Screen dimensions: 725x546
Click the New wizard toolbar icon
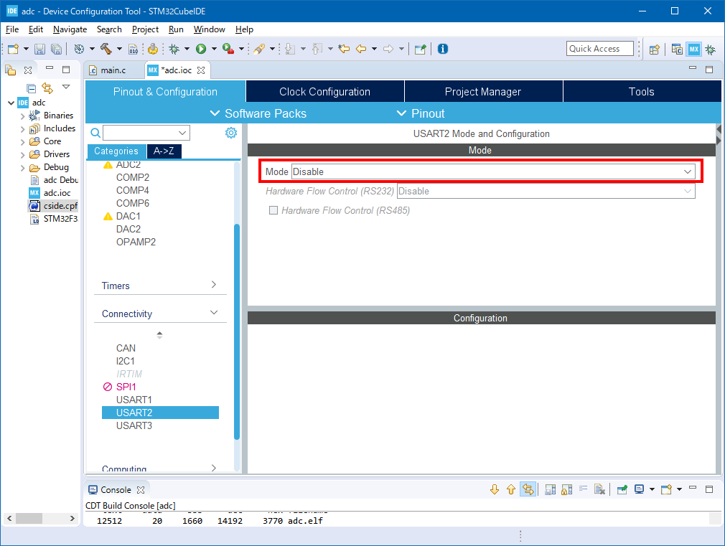point(14,49)
